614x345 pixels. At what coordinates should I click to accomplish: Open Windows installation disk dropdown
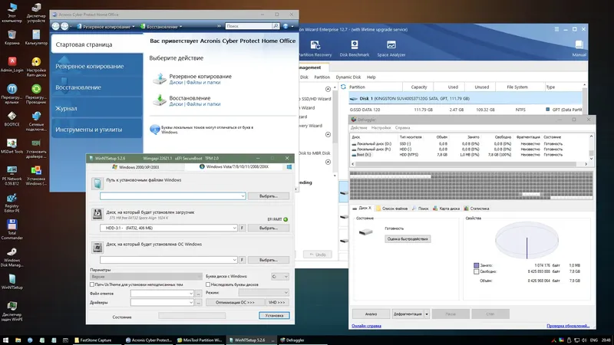[234, 260]
